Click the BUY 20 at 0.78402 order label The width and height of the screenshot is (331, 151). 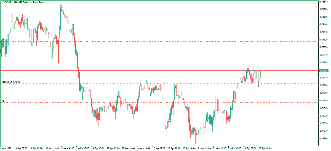point(11,82)
